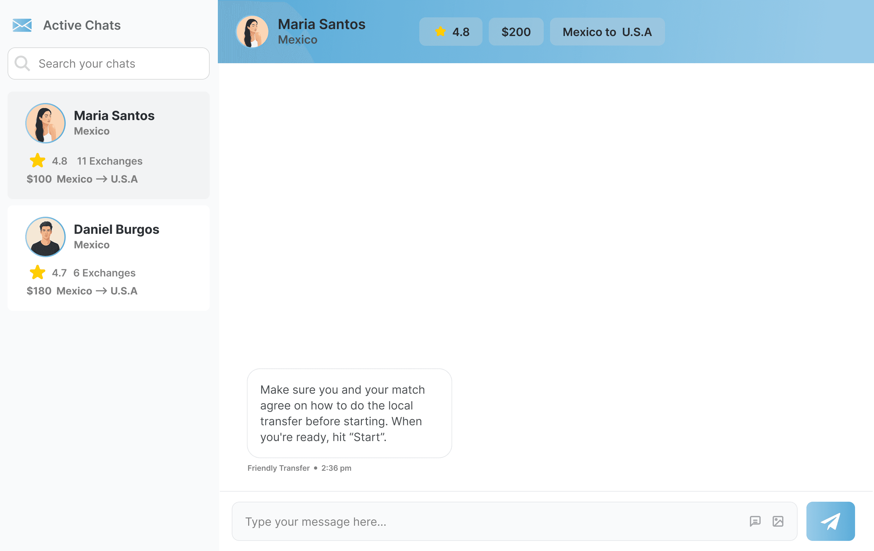Click the Mexico to U.S.A route badge

coord(607,32)
